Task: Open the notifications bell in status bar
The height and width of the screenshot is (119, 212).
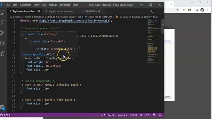Action: click(x=160, y=115)
